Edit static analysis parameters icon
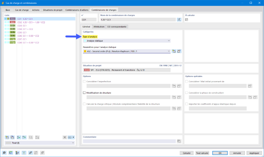Image resolution: width=264 pixels, height=157 pixels. tap(179, 51)
